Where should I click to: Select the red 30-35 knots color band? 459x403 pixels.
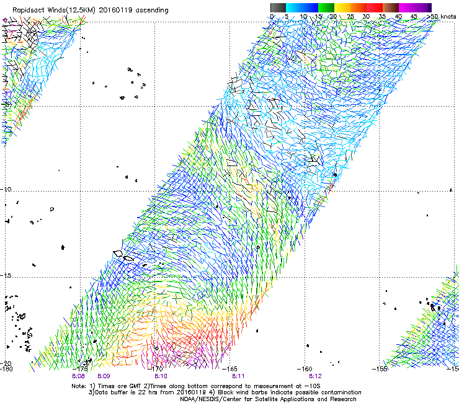click(375, 7)
